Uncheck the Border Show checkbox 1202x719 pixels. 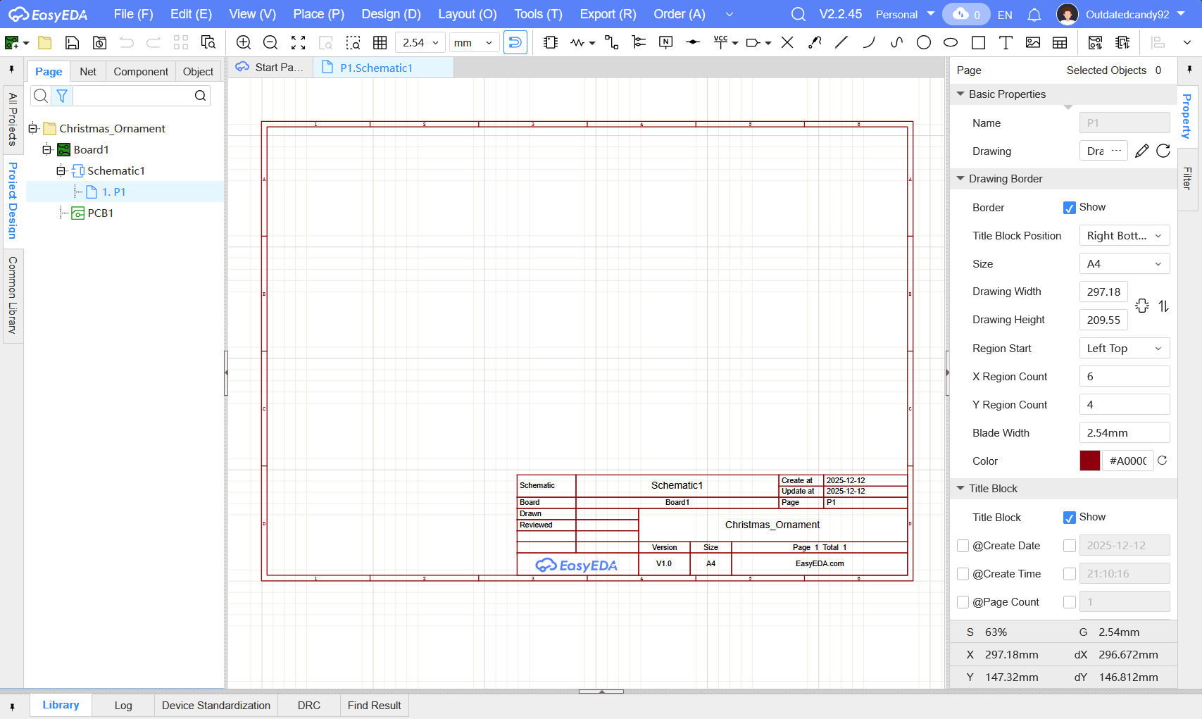[1070, 208]
